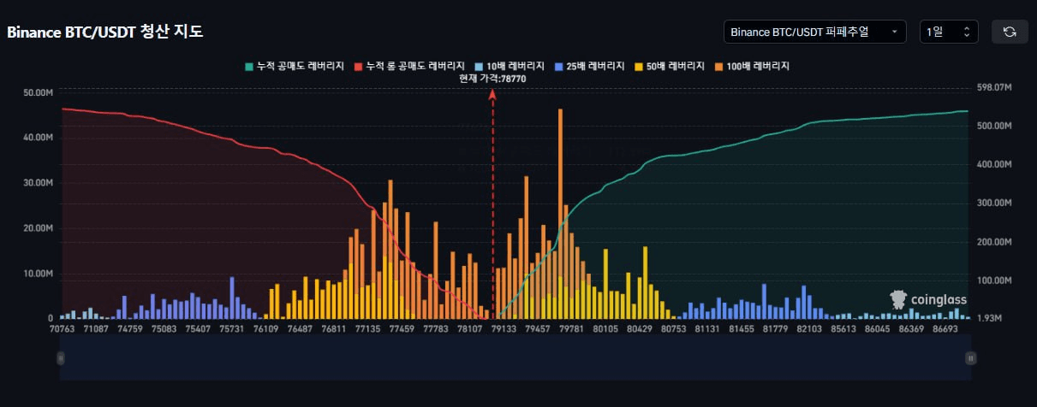The height and width of the screenshot is (407, 1037).
Task: Click the right handle of the zoom slider
Action: [x=971, y=358]
